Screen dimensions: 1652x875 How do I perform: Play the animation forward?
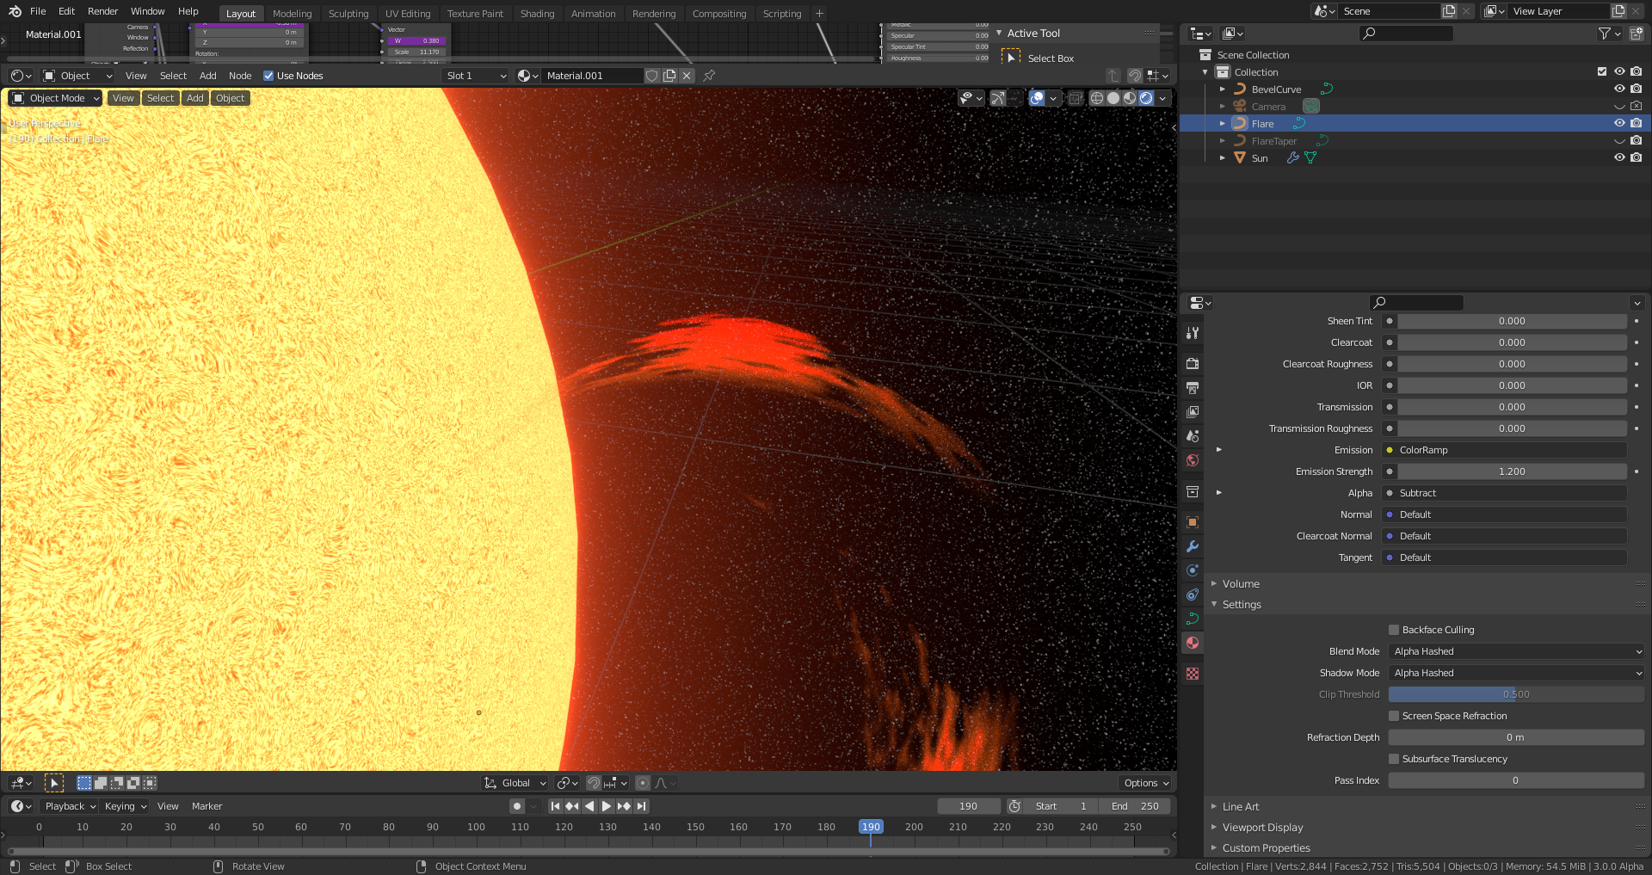607,806
